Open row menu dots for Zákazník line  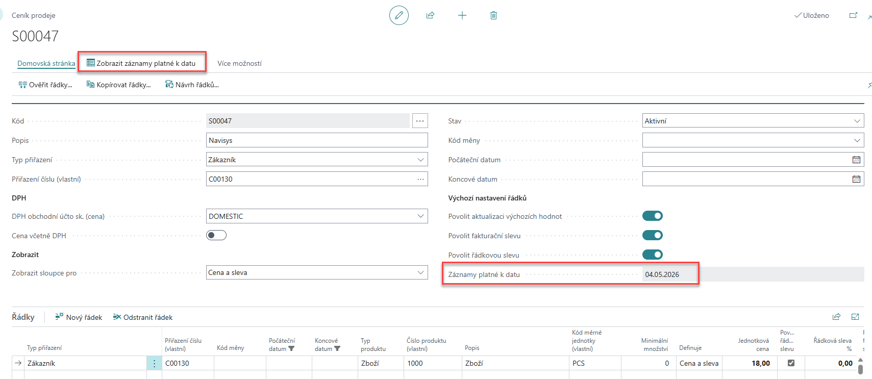(154, 363)
